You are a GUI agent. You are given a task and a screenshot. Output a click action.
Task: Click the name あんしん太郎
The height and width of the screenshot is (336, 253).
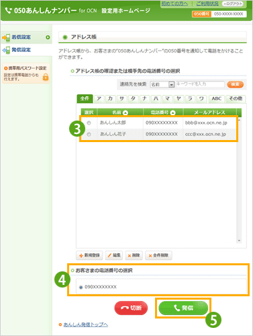113,123
